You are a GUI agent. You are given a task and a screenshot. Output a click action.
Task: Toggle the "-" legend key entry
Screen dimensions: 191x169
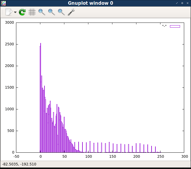[164, 26]
